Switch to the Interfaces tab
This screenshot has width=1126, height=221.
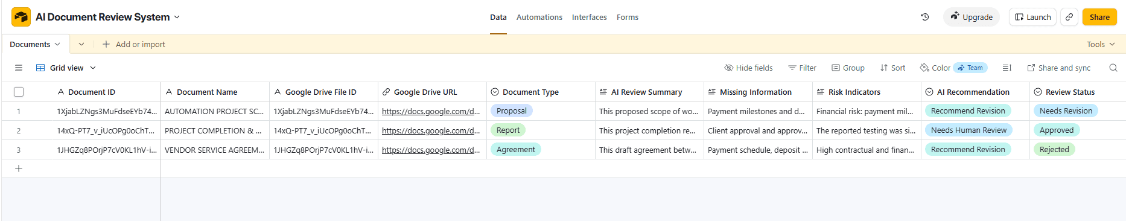tap(590, 17)
